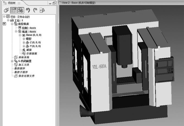
Task: Collapse the Base (0, 0, 0) node
Action: (20, 35)
